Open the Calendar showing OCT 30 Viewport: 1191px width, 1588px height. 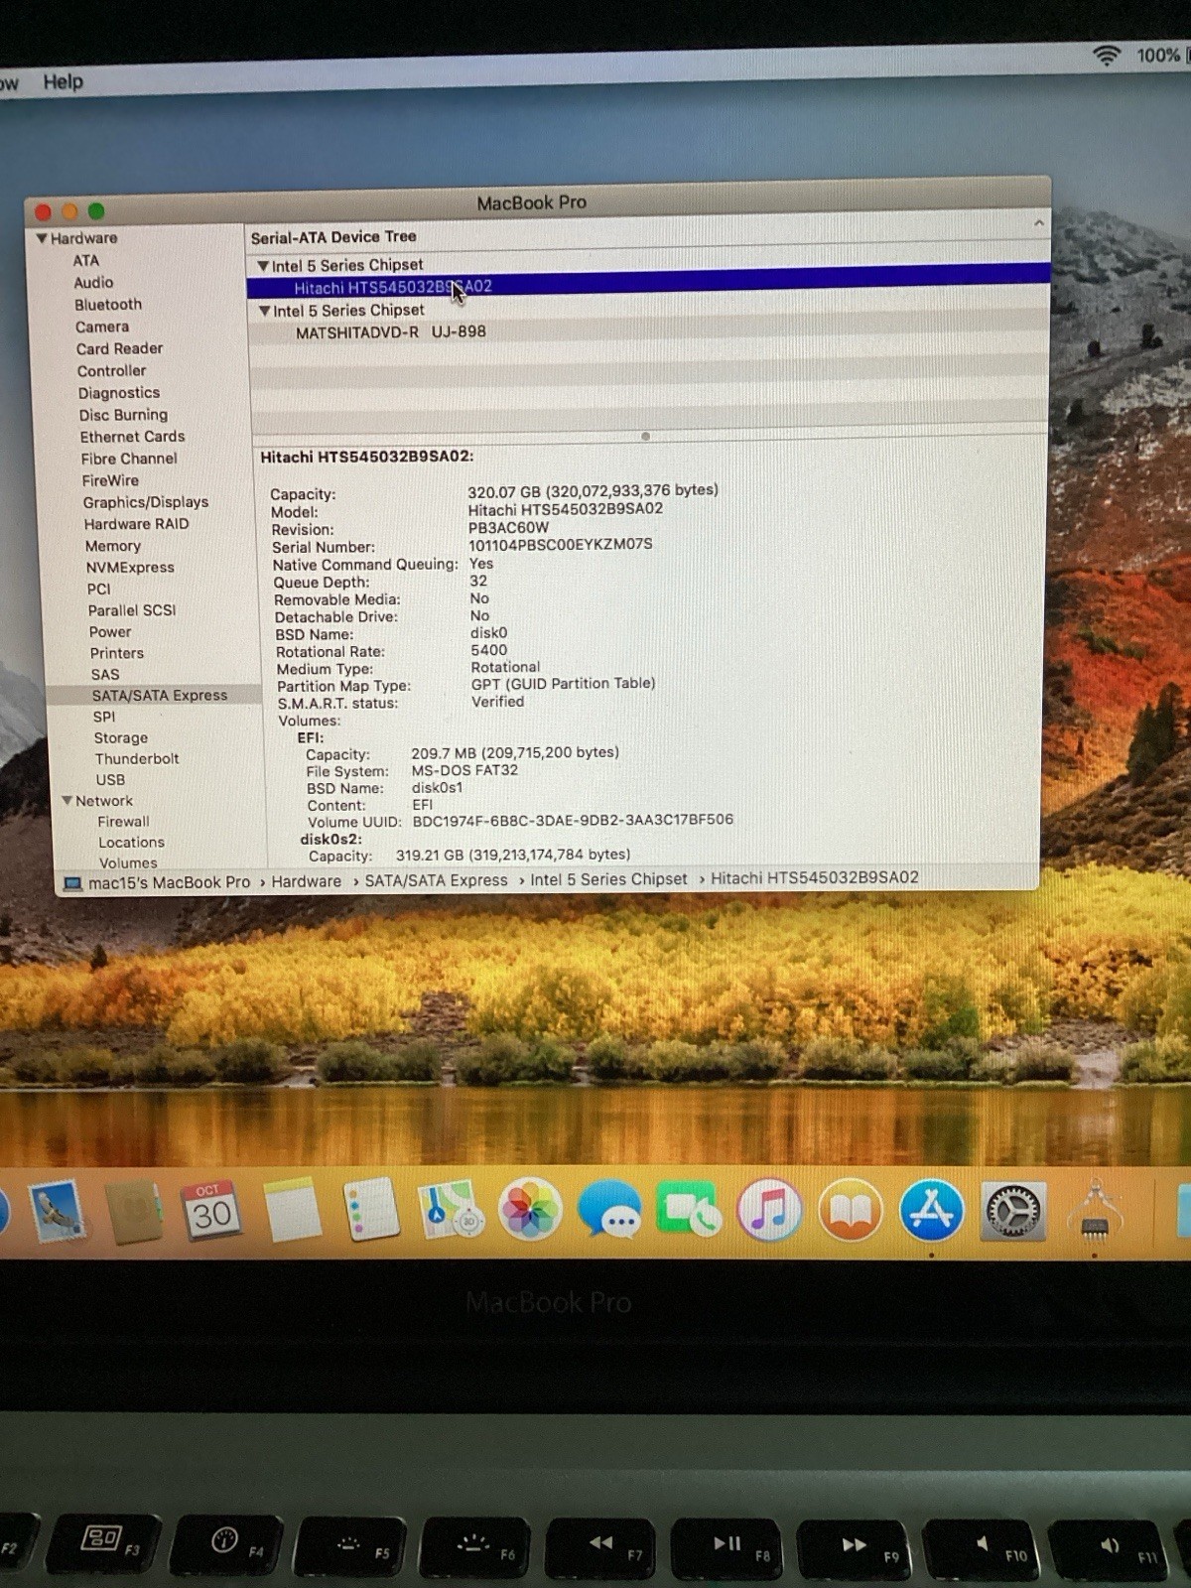coord(211,1211)
